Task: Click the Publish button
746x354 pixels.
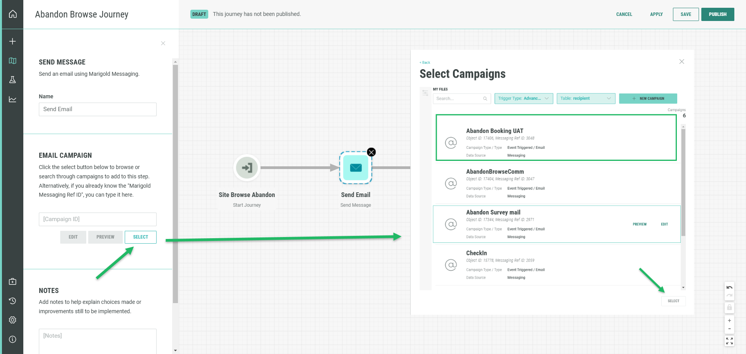Action: click(x=717, y=14)
